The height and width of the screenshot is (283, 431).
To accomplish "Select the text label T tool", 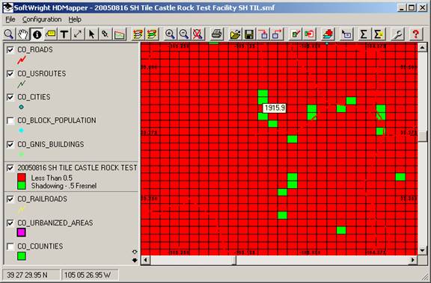I will coord(64,34).
